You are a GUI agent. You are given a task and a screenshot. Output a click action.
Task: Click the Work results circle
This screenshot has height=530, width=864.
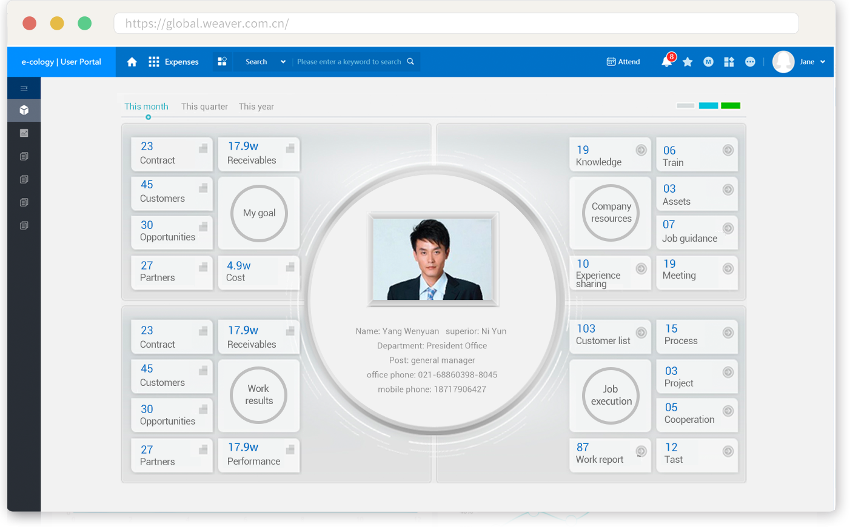259,395
